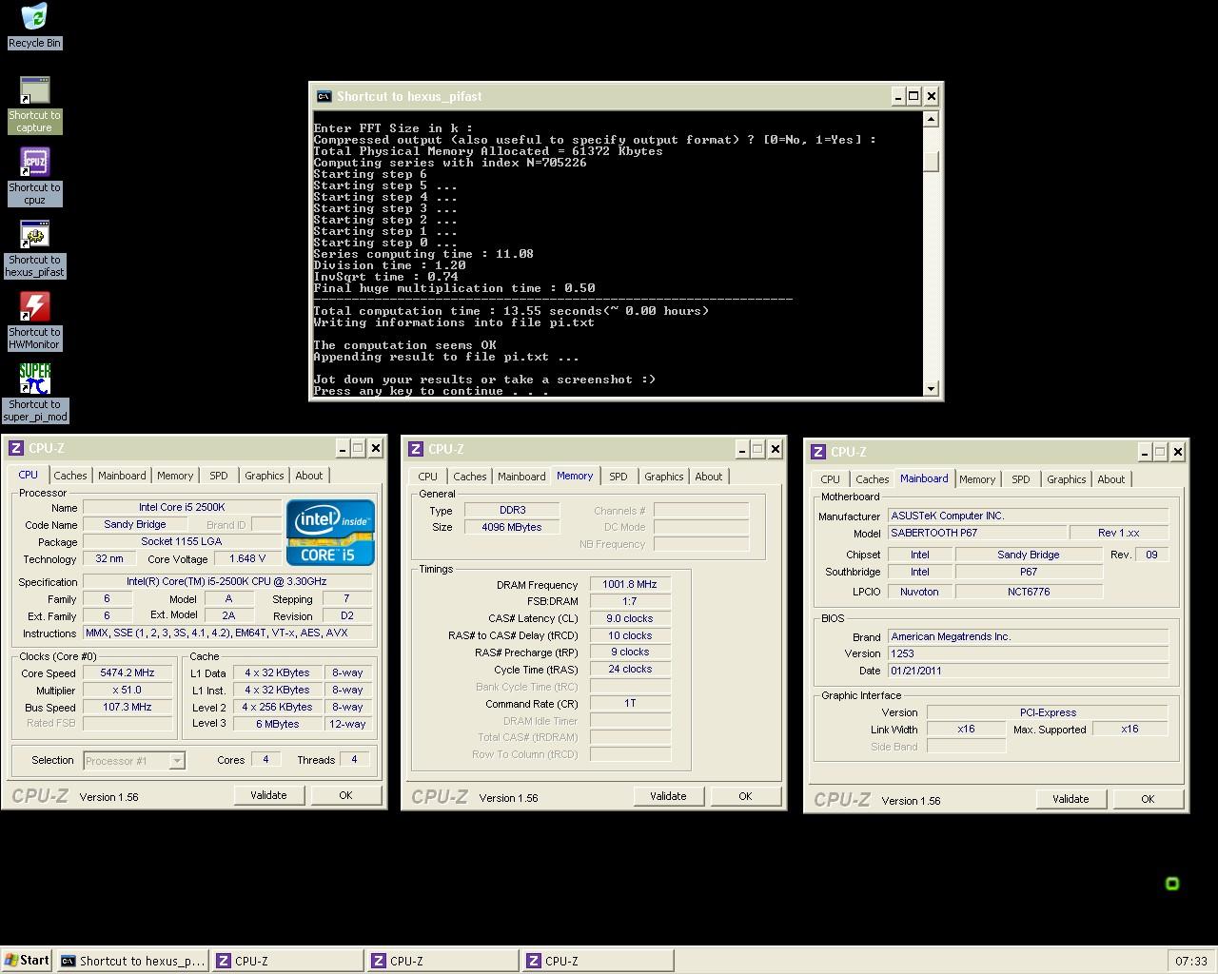This screenshot has width=1218, height=974.
Task: Select the Shortcut to super_pi_mod desktop icon
Action: 34,393
